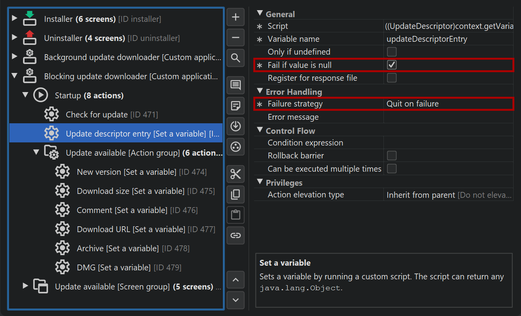Enable the Only if undefined checkbox
521x316 pixels.
click(x=392, y=52)
